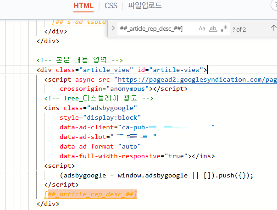277x210 pixels.
Task: Click the [##_s_ad_isola placeholder at top
Action: coord(79,22)
